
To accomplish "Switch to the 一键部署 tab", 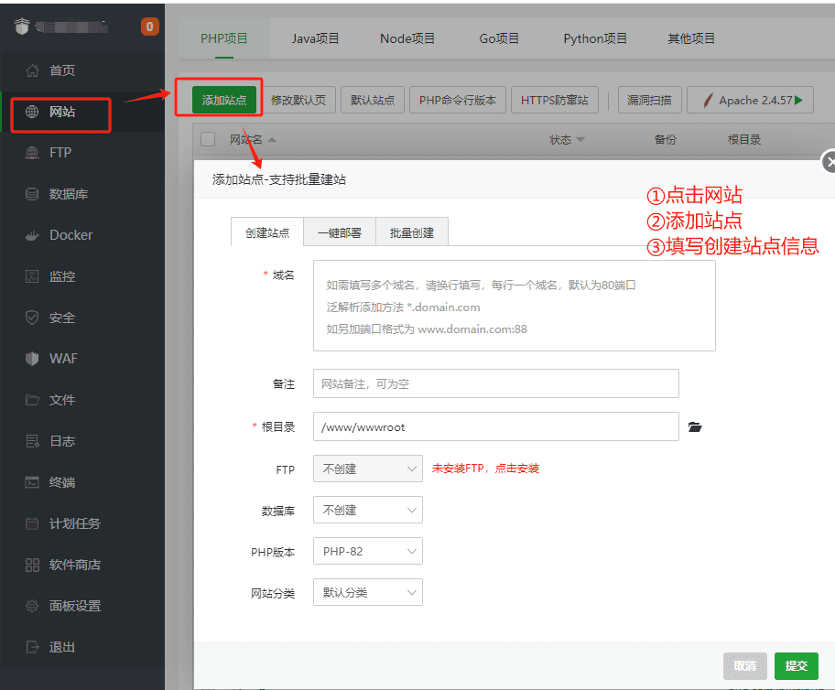I will [x=339, y=232].
